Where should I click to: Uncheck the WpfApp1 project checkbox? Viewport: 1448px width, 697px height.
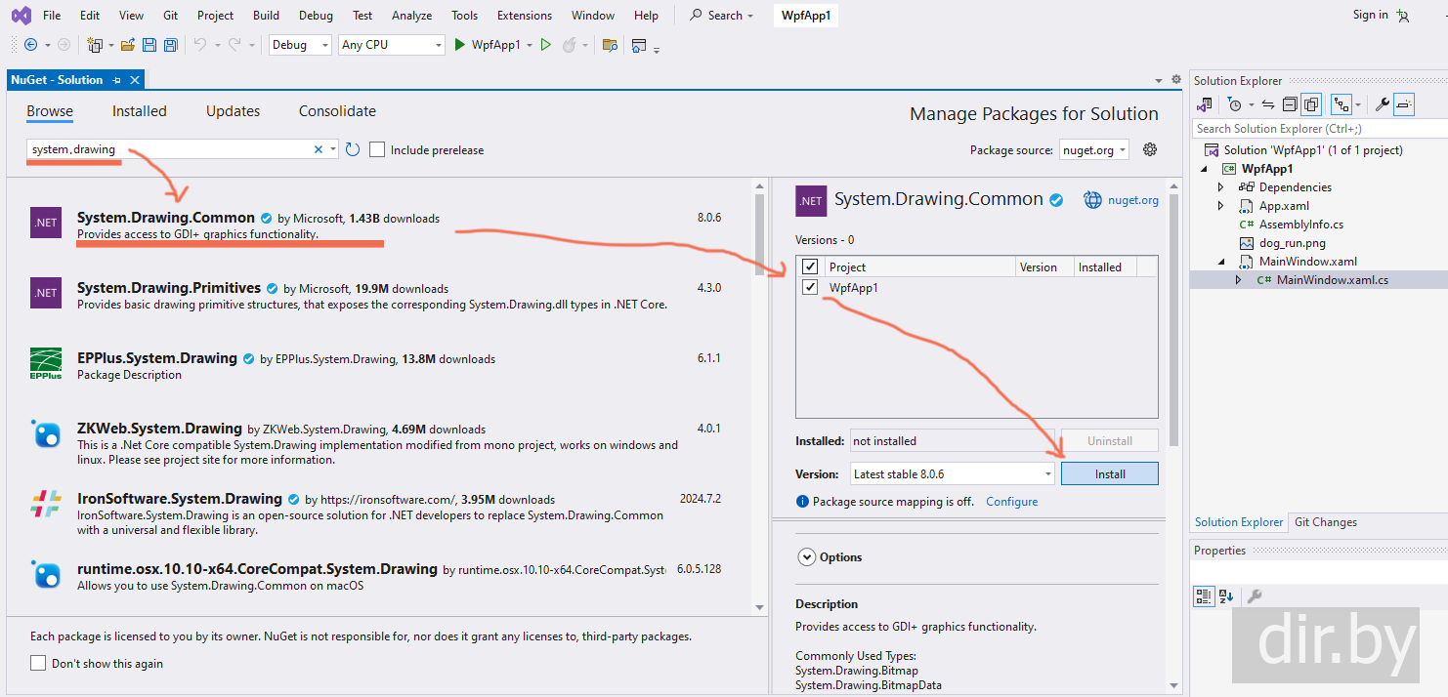coord(810,287)
